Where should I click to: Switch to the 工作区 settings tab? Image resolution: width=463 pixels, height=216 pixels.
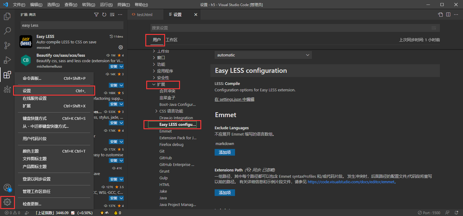tap(171, 40)
